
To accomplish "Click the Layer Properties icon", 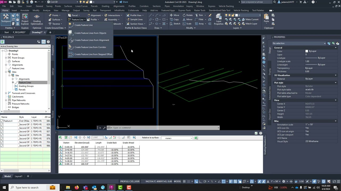I will point(219,19).
